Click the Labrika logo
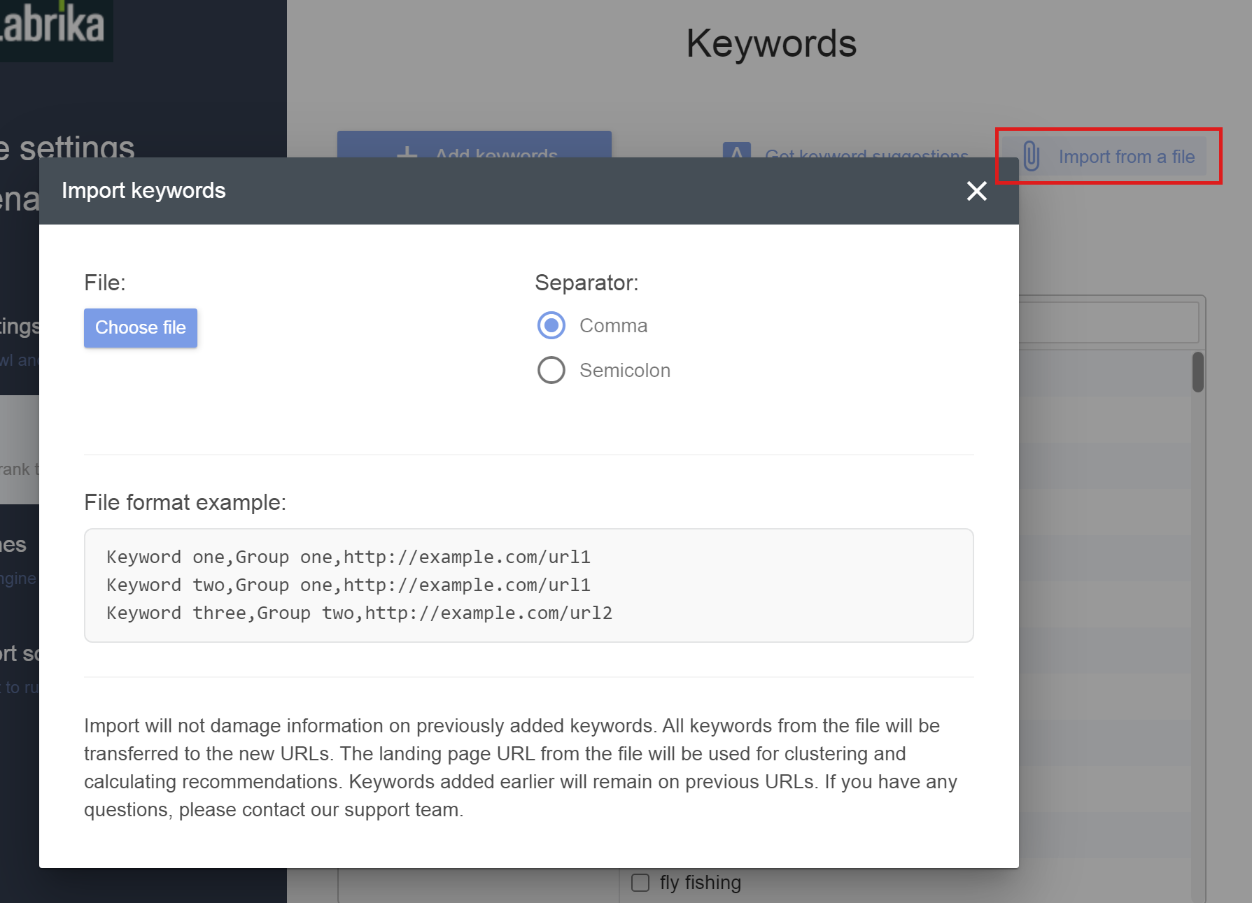 [52, 25]
